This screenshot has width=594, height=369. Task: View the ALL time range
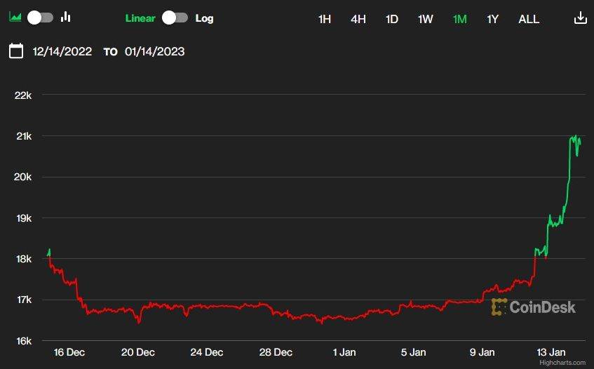(x=529, y=19)
